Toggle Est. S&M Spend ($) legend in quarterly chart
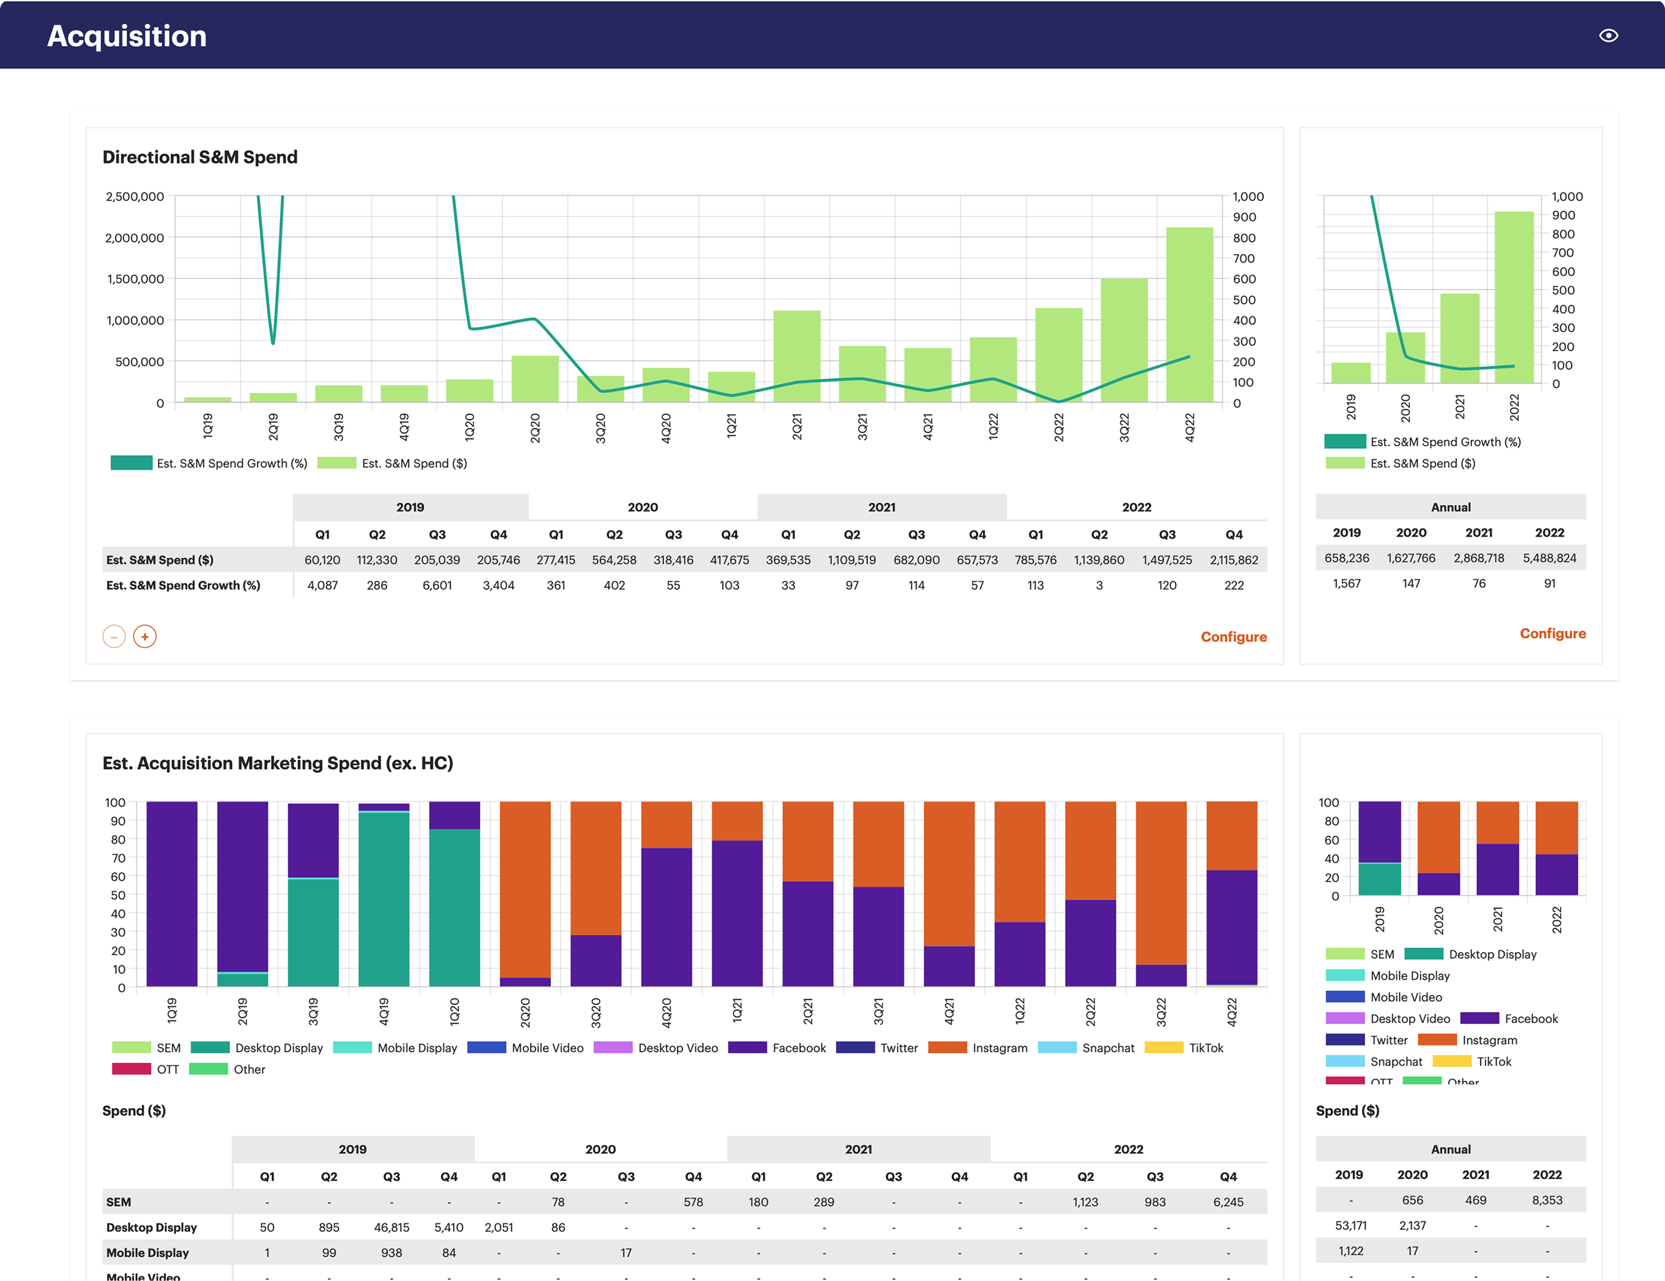Screen dimensions: 1665x1281 (x=393, y=463)
